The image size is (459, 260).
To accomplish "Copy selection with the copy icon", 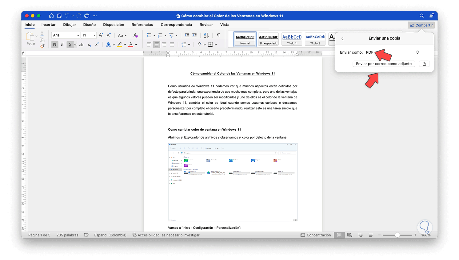I will 42,40.
